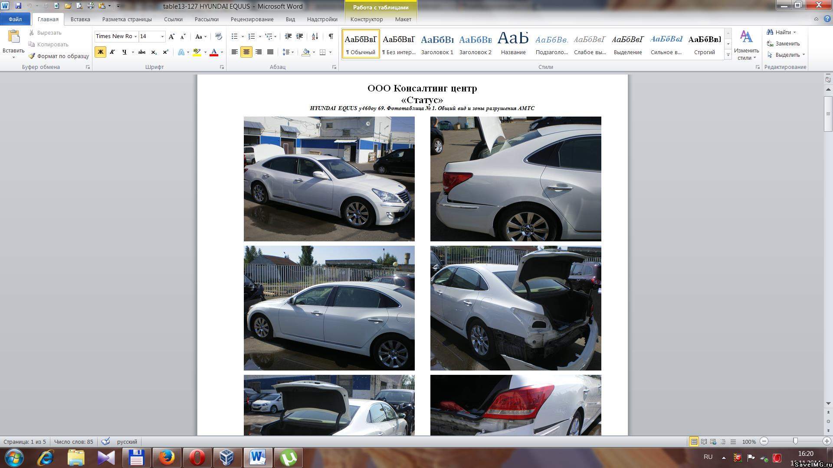Align text to the left

coord(234,52)
